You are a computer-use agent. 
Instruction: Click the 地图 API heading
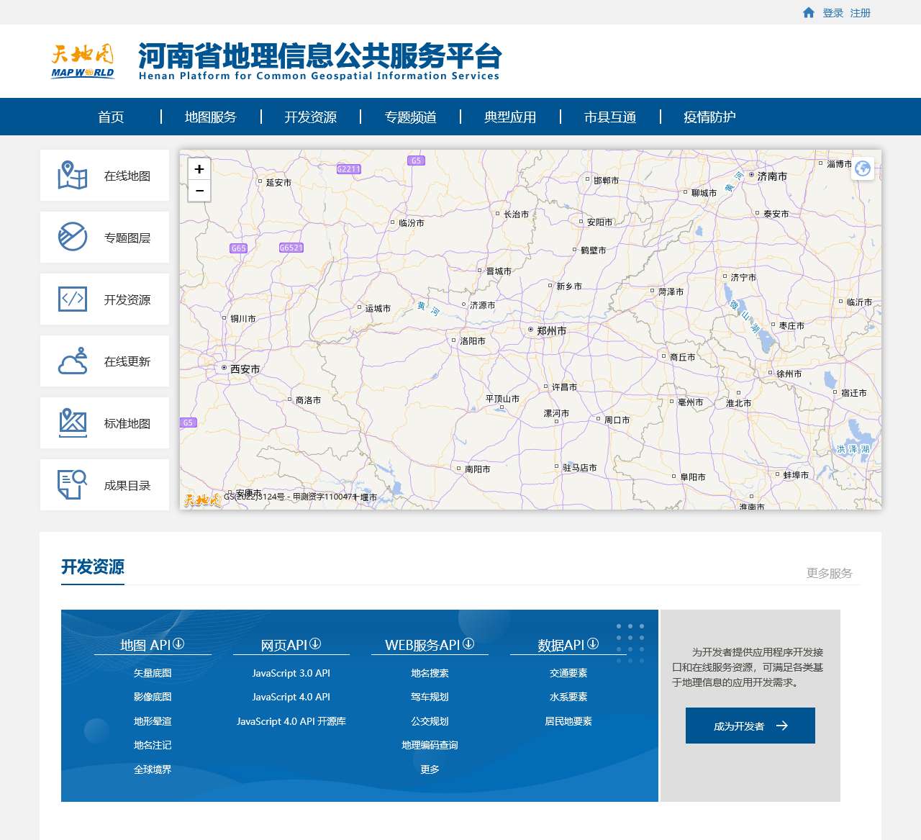145,645
